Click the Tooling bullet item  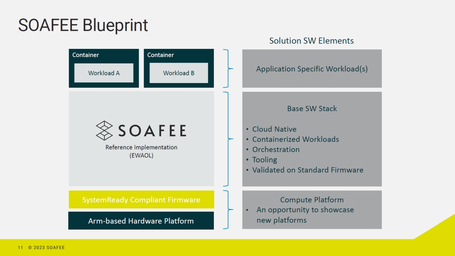pyautogui.click(x=265, y=160)
